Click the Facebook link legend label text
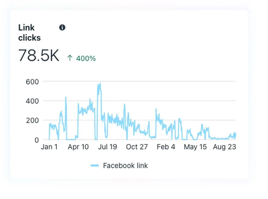The width and height of the screenshot is (268, 199). coord(125,166)
